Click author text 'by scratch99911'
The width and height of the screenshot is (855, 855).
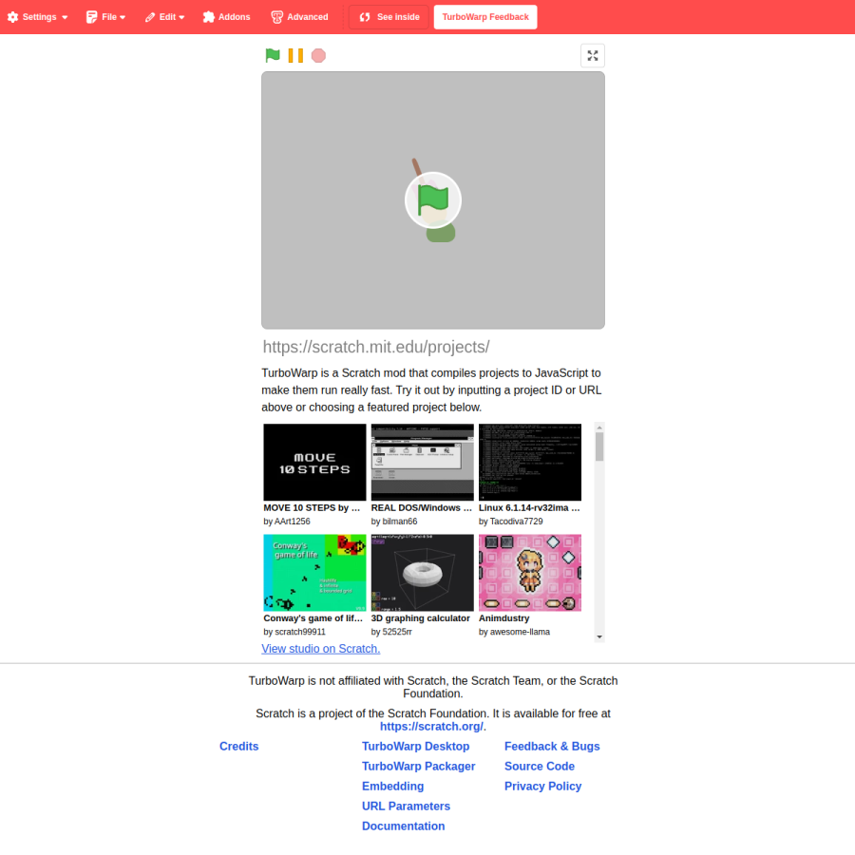click(294, 632)
